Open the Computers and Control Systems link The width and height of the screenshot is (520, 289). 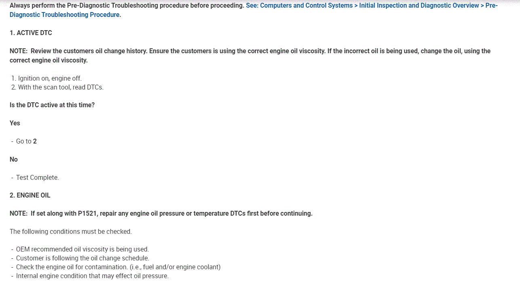pyautogui.click(x=306, y=6)
